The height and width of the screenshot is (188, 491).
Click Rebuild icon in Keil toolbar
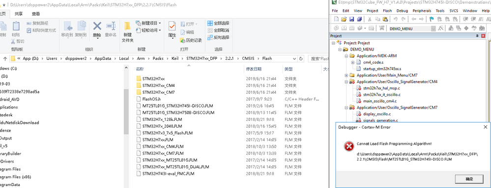pos(351,28)
